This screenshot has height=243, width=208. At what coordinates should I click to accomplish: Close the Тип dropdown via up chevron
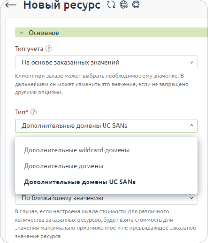click(x=191, y=125)
